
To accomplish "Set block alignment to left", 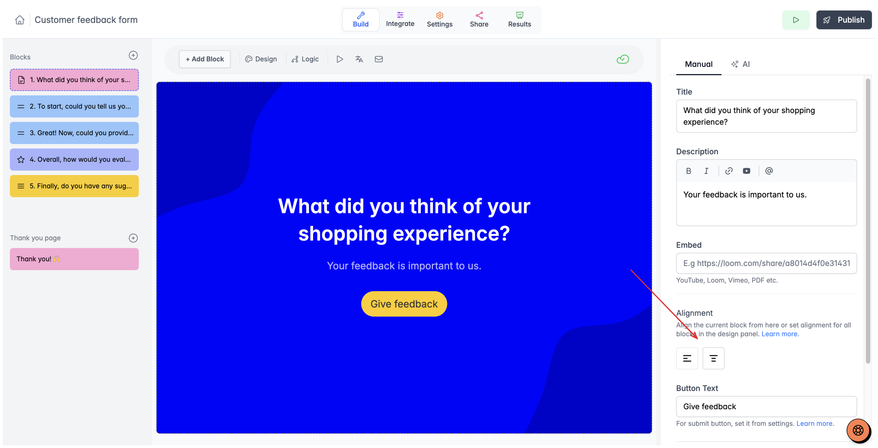I will 687,358.
